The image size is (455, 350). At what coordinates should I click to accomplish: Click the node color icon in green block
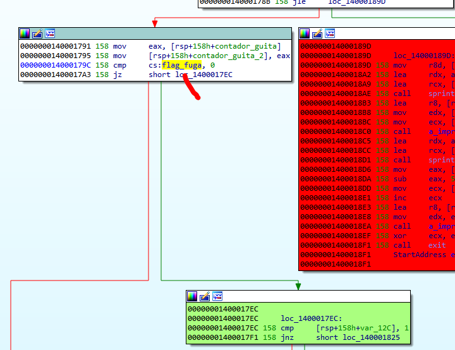(193, 296)
